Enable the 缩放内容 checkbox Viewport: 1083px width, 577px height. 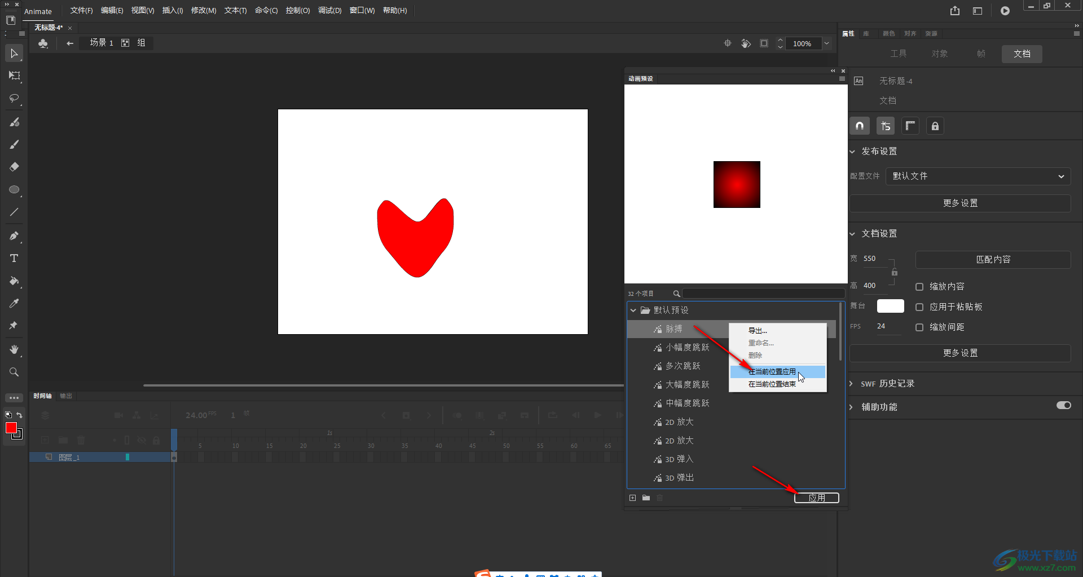pyautogui.click(x=919, y=287)
